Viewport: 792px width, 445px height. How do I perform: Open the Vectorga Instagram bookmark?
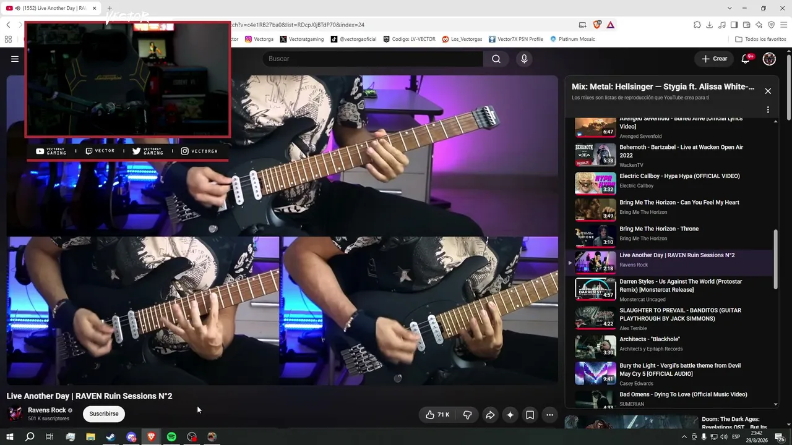point(259,39)
